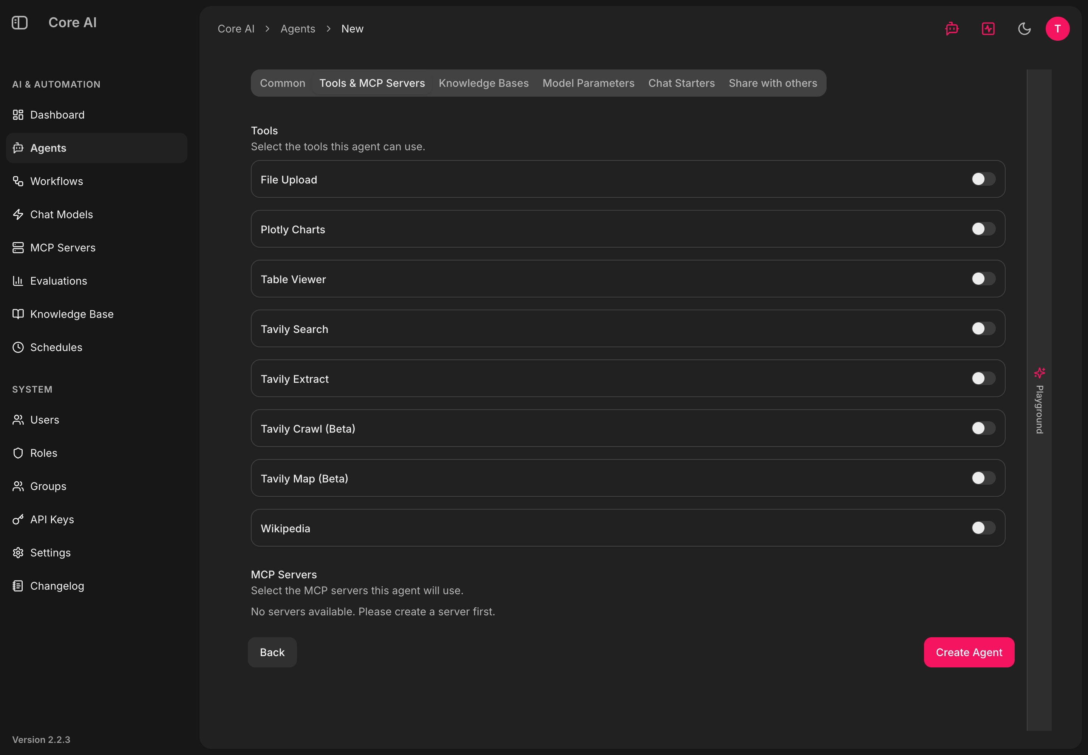
Task: Click the Users people icon
Action: 18,420
